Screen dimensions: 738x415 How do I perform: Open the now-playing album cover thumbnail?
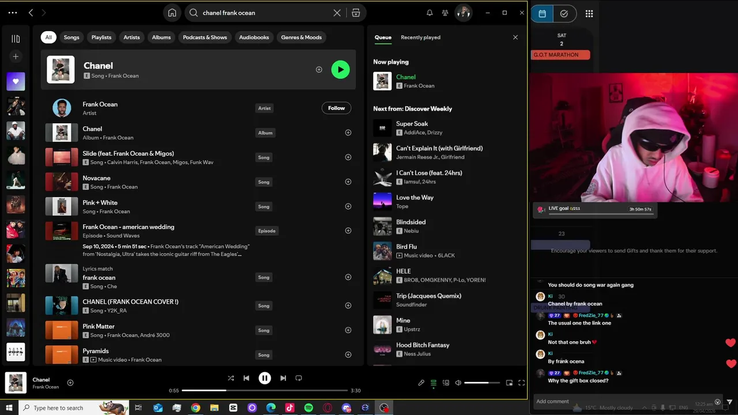(16, 383)
